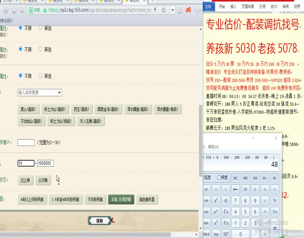Click the calculator plus-minus sign key
The height and width of the screenshot is (238, 304).
pyautogui.click(x=265, y=189)
